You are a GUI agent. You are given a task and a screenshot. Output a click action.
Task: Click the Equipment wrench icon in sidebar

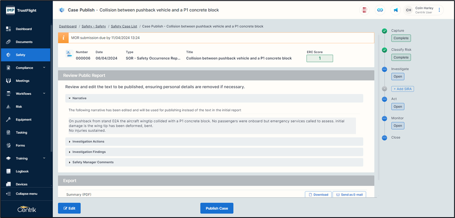(x=8, y=120)
